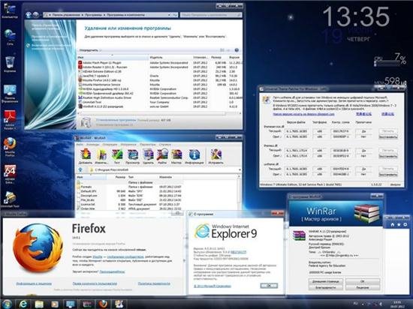Click Restore button for uxtheme.dll in Theme Patcher

pyautogui.click(x=388, y=174)
